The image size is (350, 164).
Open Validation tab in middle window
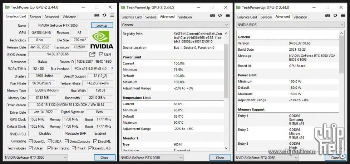click(185, 17)
